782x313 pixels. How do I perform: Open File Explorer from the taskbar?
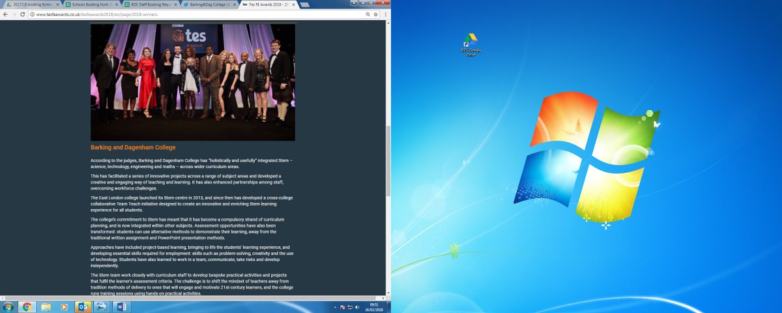(46, 306)
